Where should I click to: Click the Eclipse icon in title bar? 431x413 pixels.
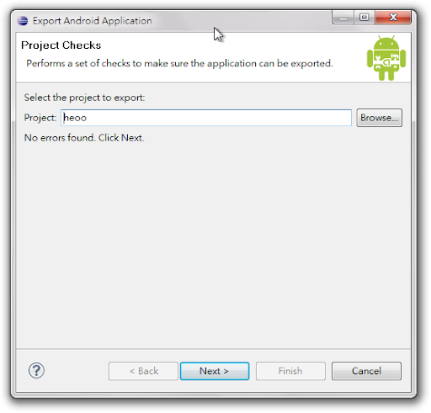coord(23,21)
